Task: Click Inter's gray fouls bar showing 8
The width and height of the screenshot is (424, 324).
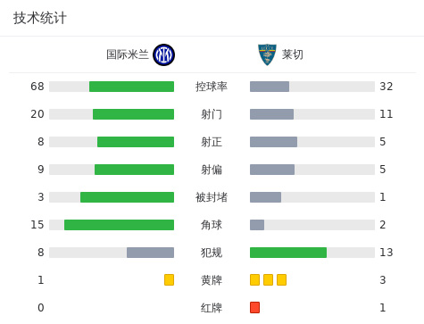Action: (150, 253)
